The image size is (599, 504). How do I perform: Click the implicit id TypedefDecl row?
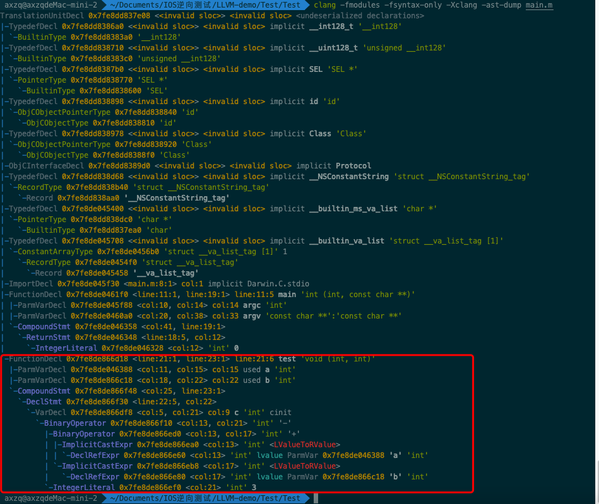(x=170, y=101)
